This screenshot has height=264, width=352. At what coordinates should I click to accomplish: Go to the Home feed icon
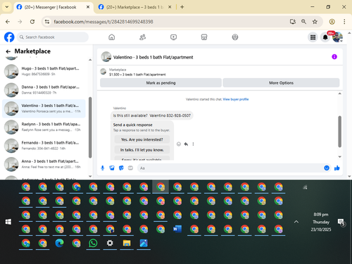point(112,37)
